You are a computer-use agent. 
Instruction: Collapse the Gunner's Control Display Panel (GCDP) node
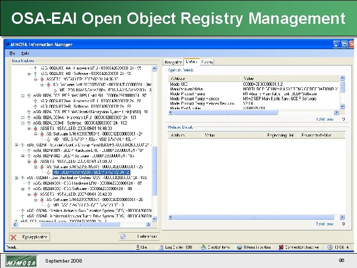[16, 145]
